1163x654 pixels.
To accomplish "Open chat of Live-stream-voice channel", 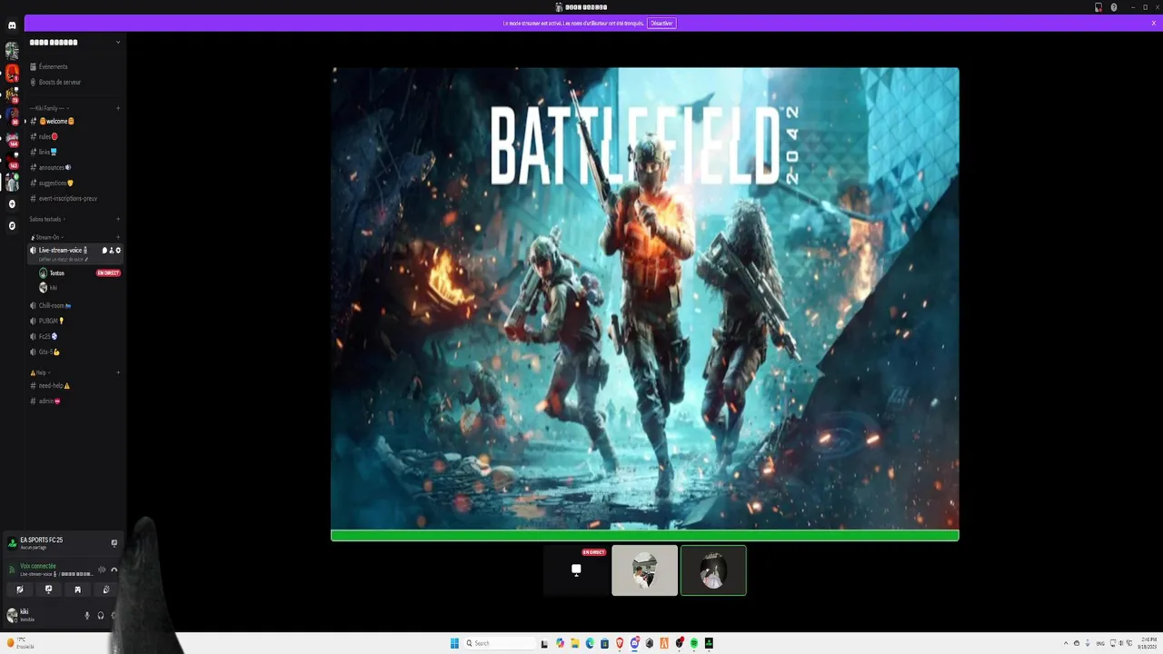I will point(104,250).
